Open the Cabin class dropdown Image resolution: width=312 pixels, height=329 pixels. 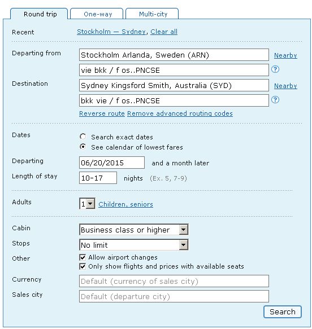click(133, 230)
